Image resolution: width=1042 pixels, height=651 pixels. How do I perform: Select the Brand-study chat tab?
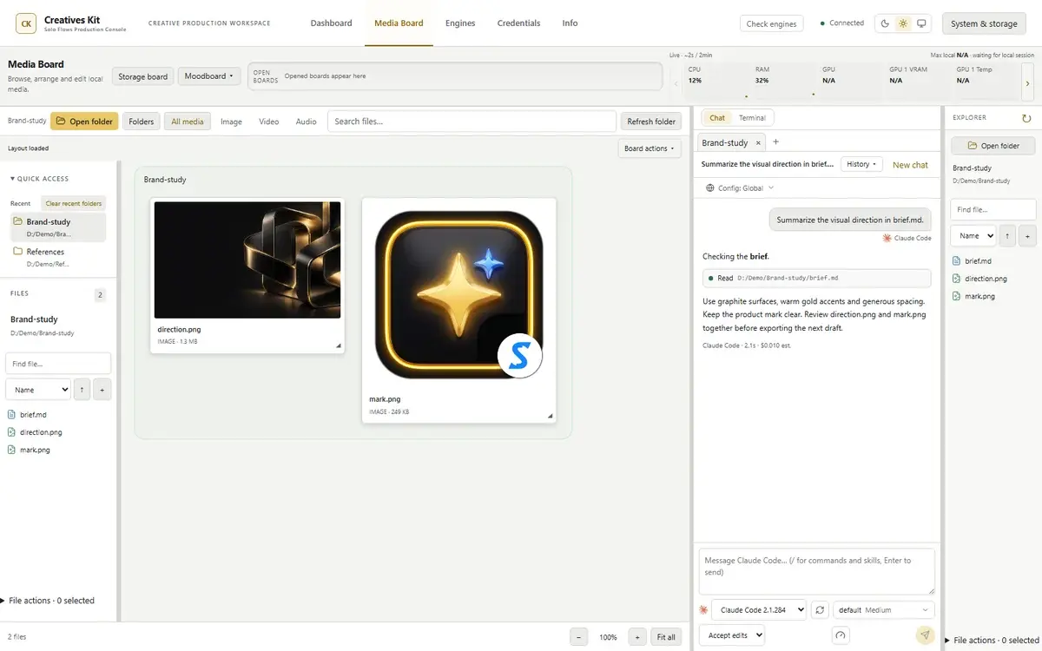725,143
